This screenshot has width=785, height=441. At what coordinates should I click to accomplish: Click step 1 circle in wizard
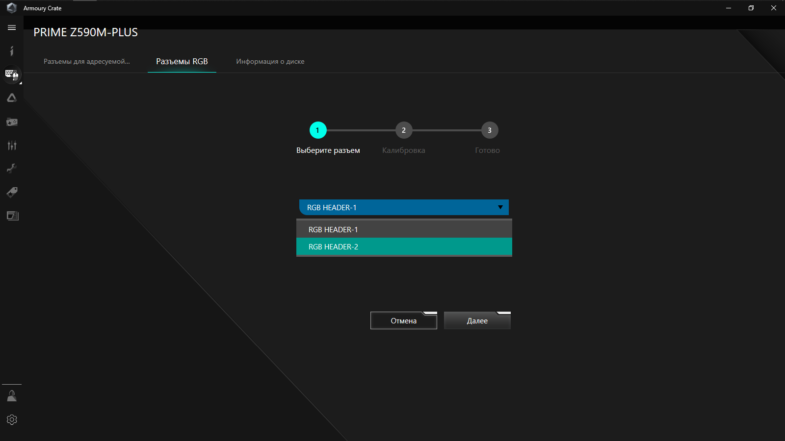pyautogui.click(x=318, y=130)
